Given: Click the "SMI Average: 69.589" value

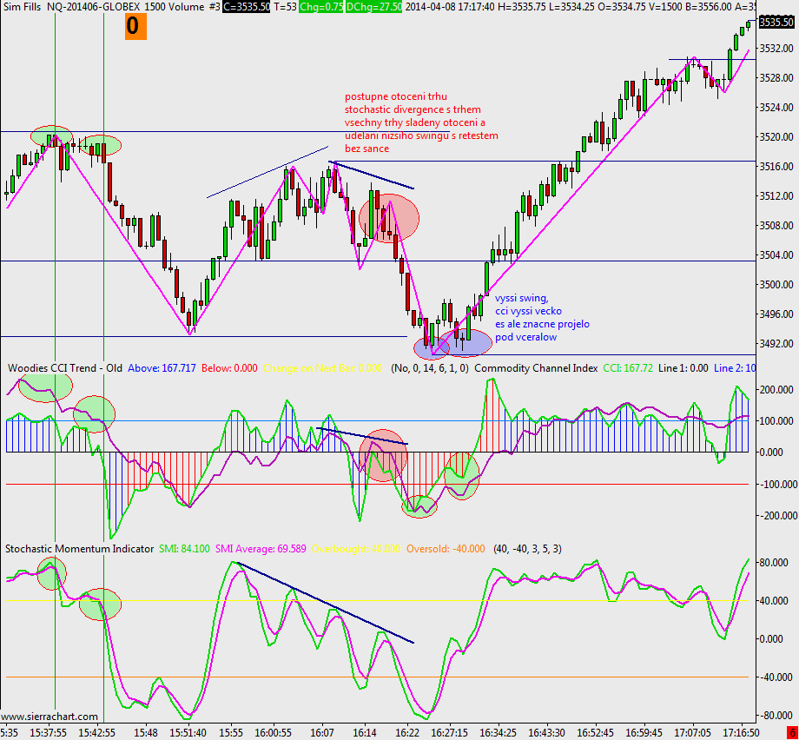Looking at the screenshot, I should [x=261, y=549].
